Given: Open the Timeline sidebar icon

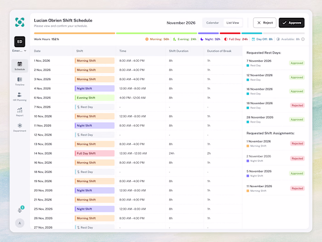Looking at the screenshot, I should [x=20, y=81].
